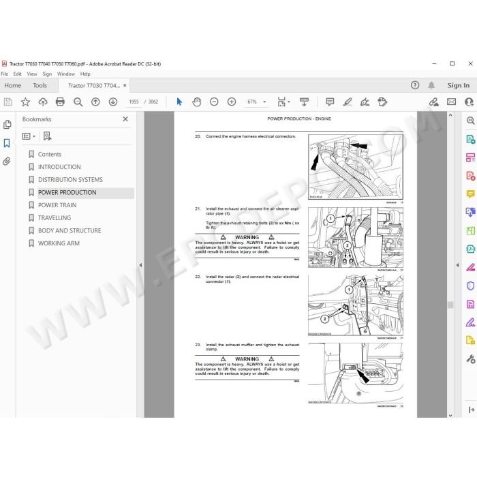Open find text with the magnifier icon
Image resolution: width=477 pixels, height=477 pixels.
pos(78,102)
